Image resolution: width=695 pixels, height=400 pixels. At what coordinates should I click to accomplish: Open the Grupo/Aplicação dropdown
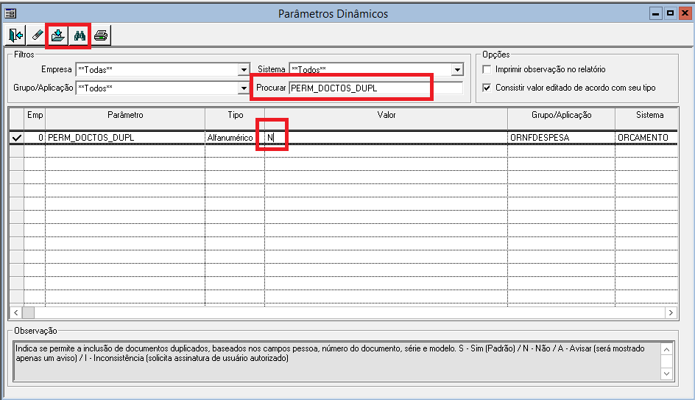(244, 88)
